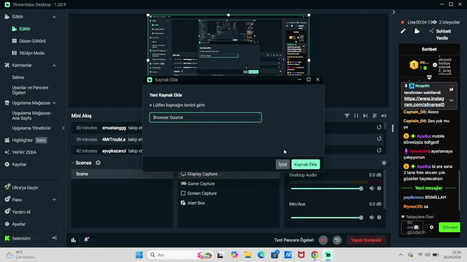The height and width of the screenshot is (262, 467).
Task: Replay the 4MrTroubLe follow event
Action: click(x=379, y=139)
